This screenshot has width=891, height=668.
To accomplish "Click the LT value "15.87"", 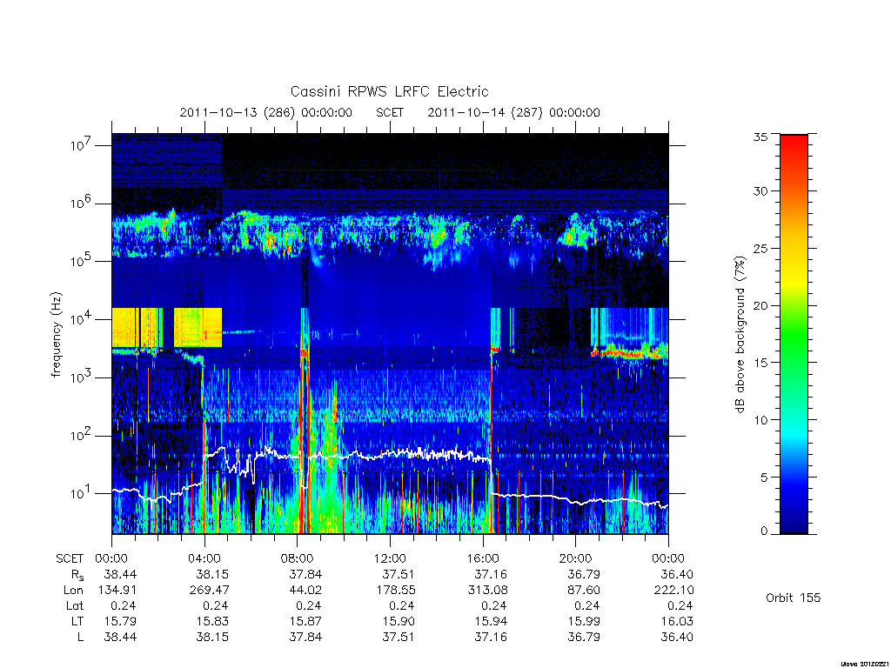I will (305, 621).
